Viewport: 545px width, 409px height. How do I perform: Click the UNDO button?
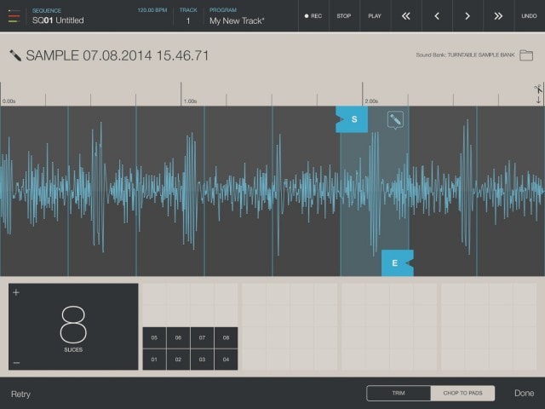pos(530,16)
